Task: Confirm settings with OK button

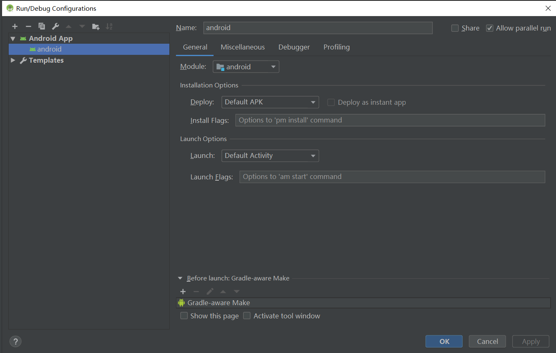Action: [444, 341]
